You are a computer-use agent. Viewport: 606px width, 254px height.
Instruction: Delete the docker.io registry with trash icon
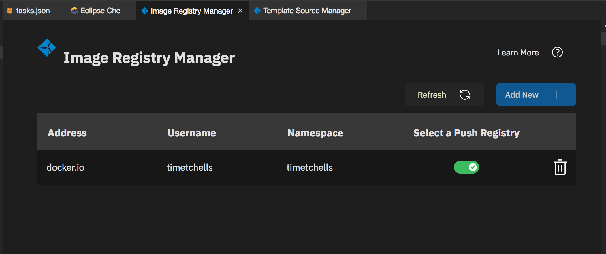[560, 167]
